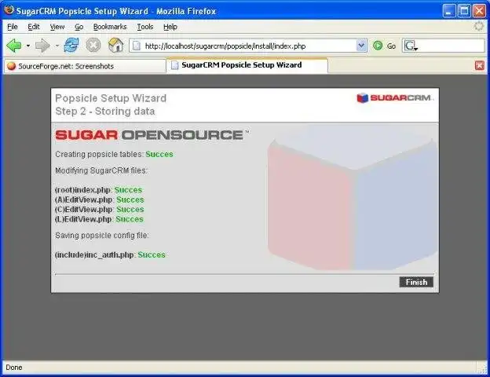Click the "(include)inc_auth.php" file name
The image size is (490, 377).
(x=94, y=255)
